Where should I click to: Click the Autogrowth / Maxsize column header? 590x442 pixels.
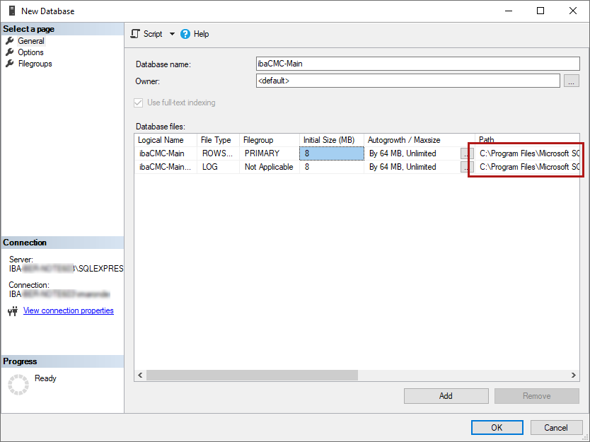click(420, 140)
